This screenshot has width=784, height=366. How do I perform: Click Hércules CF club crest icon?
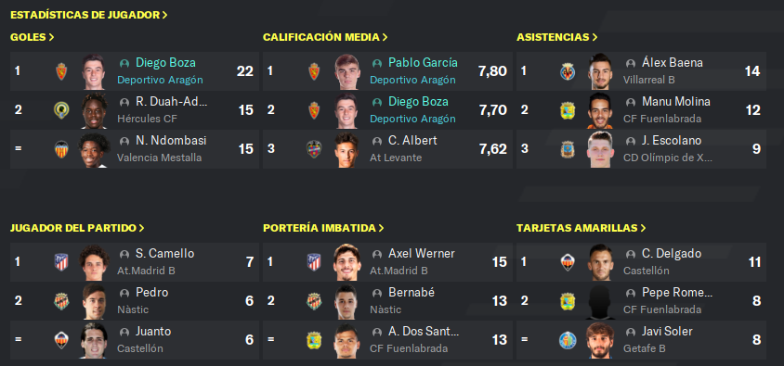(x=61, y=110)
